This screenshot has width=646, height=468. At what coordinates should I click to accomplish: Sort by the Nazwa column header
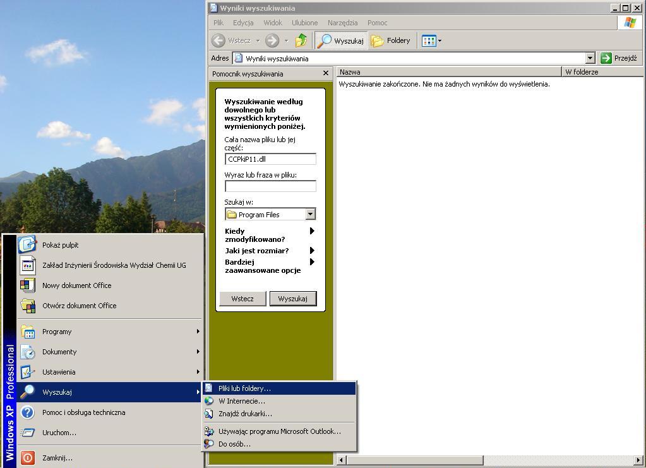point(449,71)
